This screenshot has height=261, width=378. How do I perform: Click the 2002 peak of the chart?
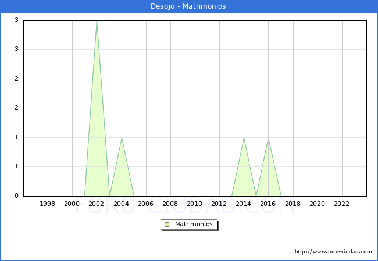(x=97, y=22)
